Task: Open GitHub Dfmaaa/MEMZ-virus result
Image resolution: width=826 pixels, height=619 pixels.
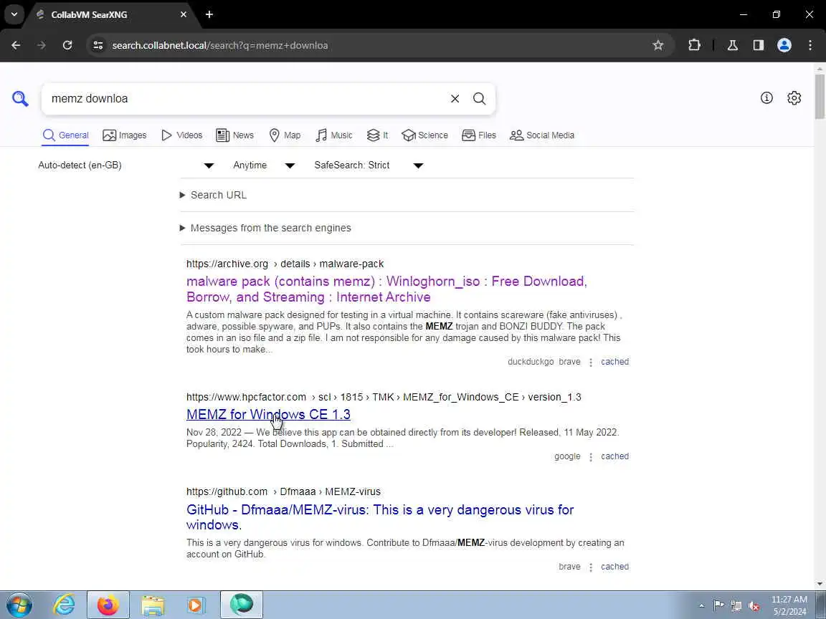Action: [380, 517]
